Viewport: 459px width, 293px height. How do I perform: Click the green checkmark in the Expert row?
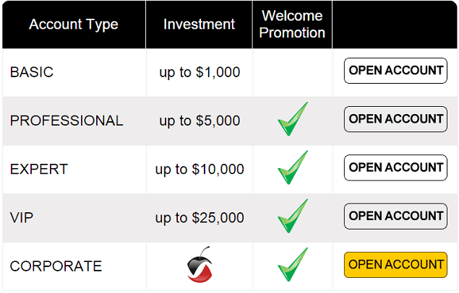point(293,167)
